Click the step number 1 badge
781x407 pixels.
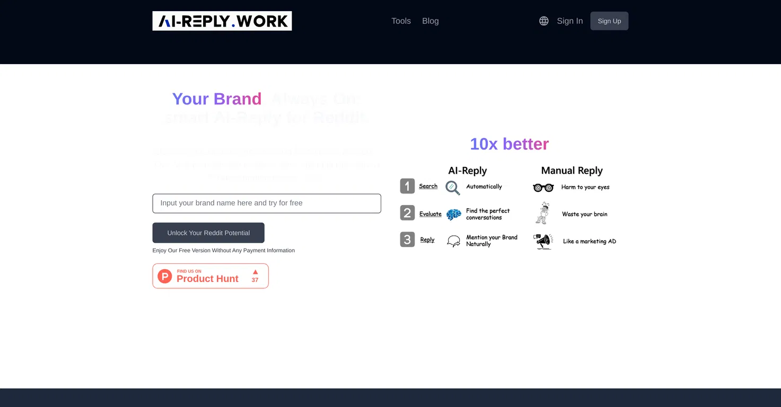(407, 186)
